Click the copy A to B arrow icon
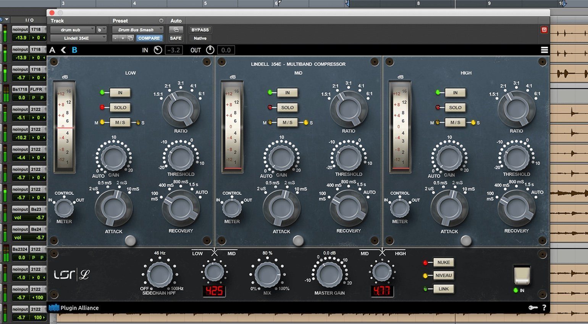Screen dimensions: 588x324 point(63,50)
